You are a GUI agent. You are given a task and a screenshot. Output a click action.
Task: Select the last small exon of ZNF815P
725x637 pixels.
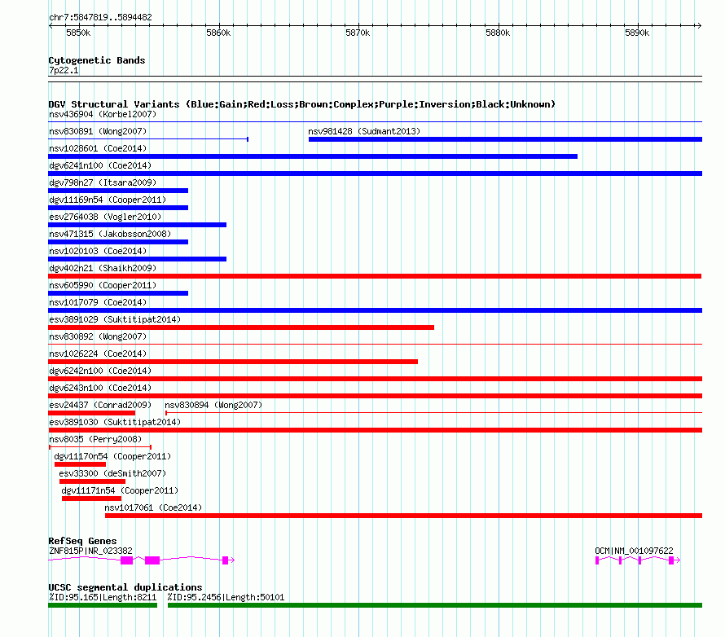coord(225,560)
